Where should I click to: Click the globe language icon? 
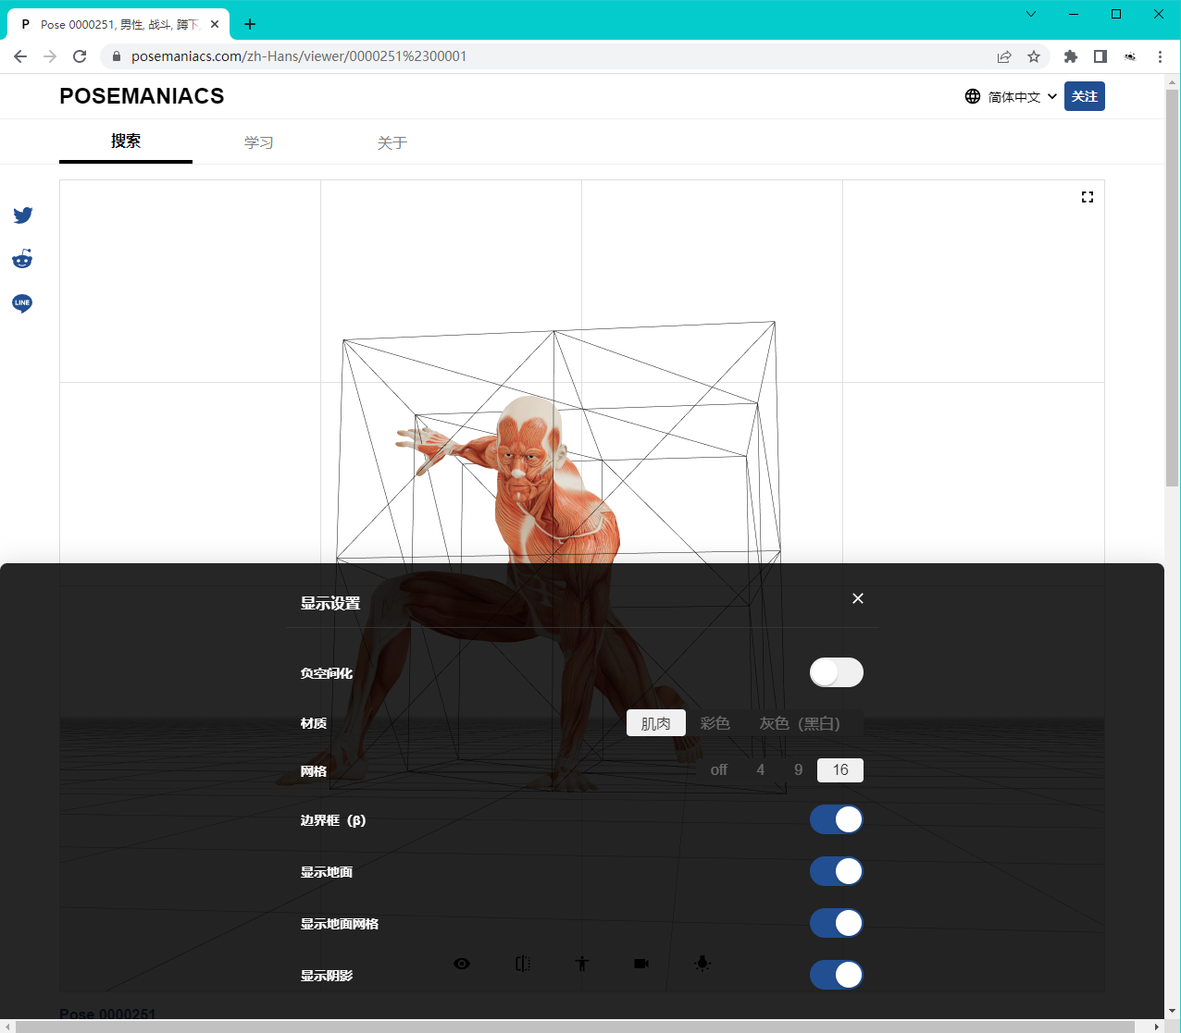click(x=973, y=96)
